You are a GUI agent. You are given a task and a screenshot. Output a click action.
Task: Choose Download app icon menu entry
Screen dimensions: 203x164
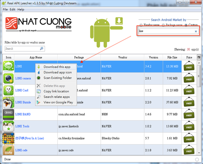56,72
